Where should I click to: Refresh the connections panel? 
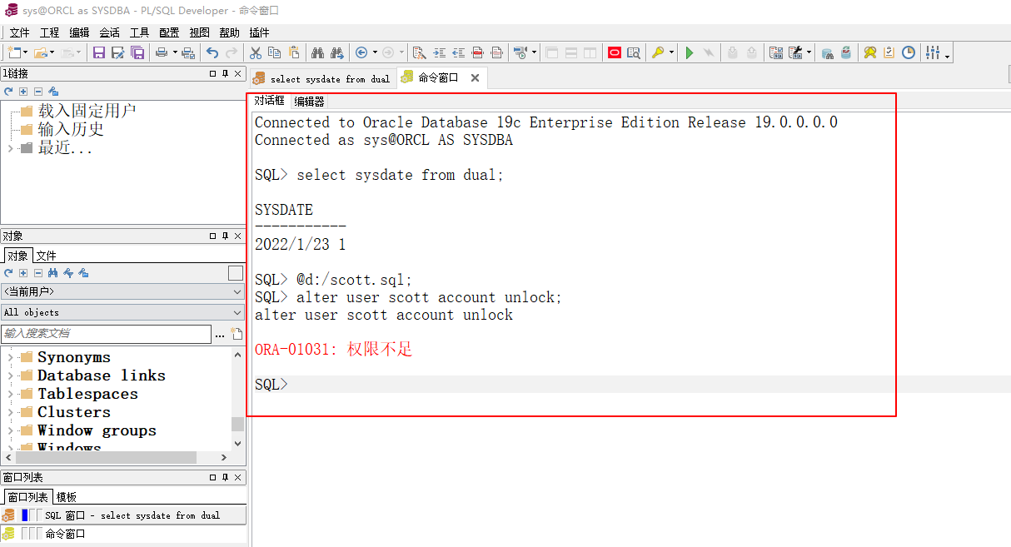tap(9, 91)
